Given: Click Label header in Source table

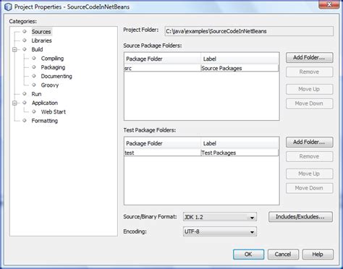Looking at the screenshot, I should pyautogui.click(x=240, y=59).
